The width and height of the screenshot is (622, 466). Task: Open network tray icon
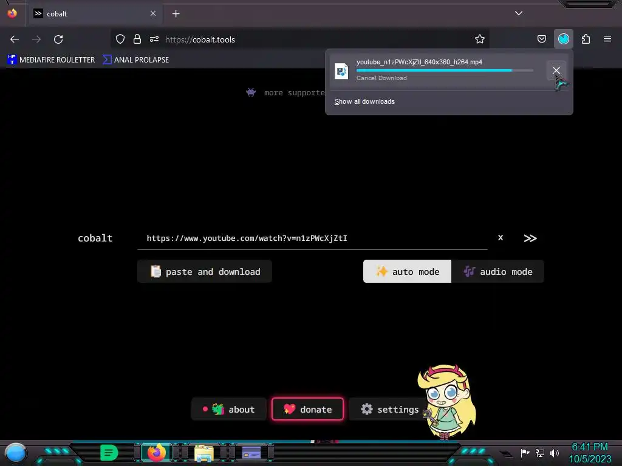pos(540,453)
